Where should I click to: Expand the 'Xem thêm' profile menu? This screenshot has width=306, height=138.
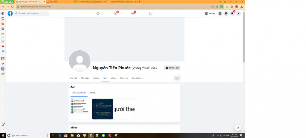[137, 78]
